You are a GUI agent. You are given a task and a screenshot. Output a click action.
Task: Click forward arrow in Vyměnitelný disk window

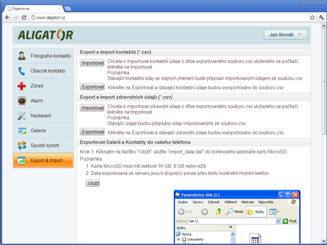click(204, 212)
